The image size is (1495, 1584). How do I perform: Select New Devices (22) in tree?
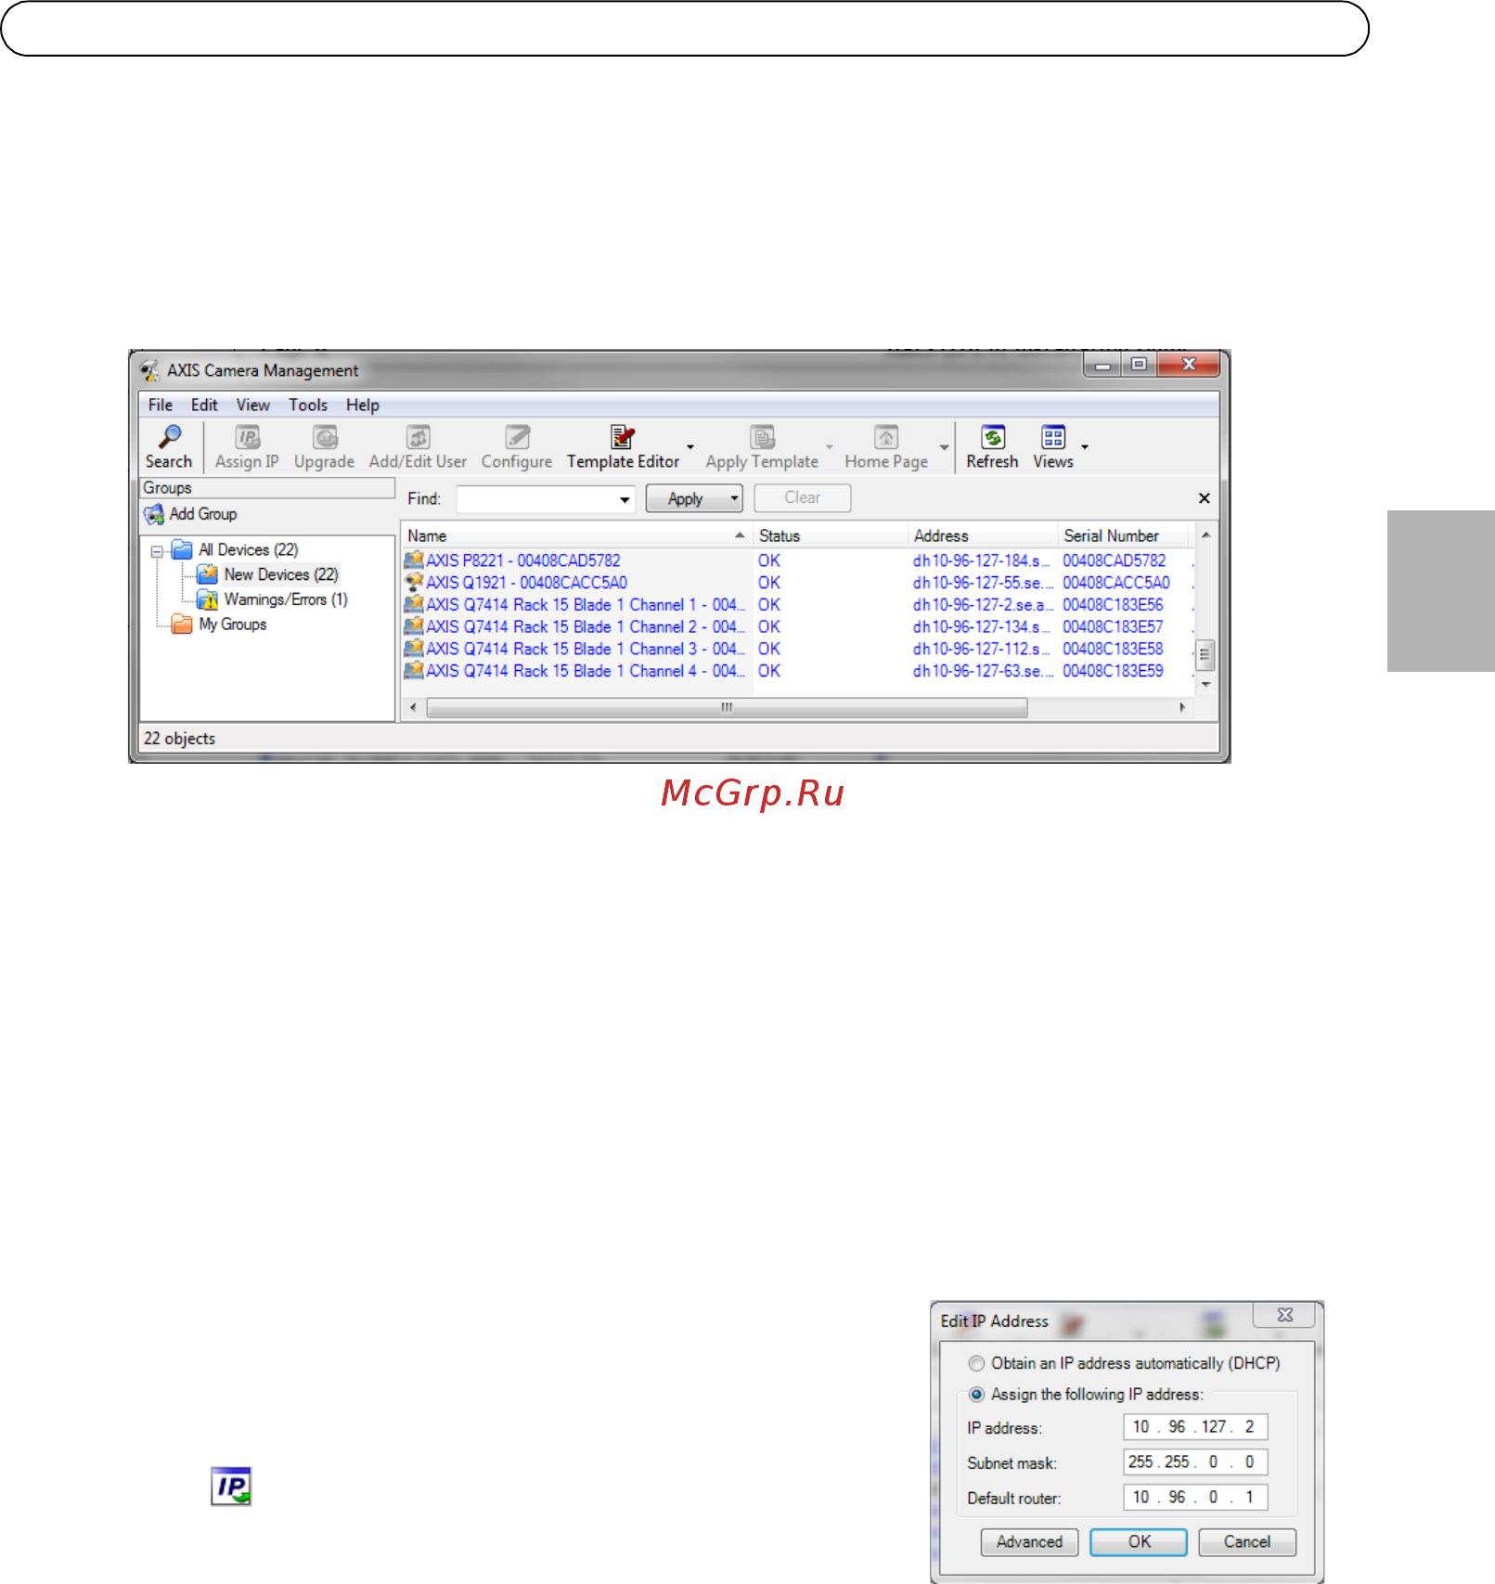[x=268, y=574]
